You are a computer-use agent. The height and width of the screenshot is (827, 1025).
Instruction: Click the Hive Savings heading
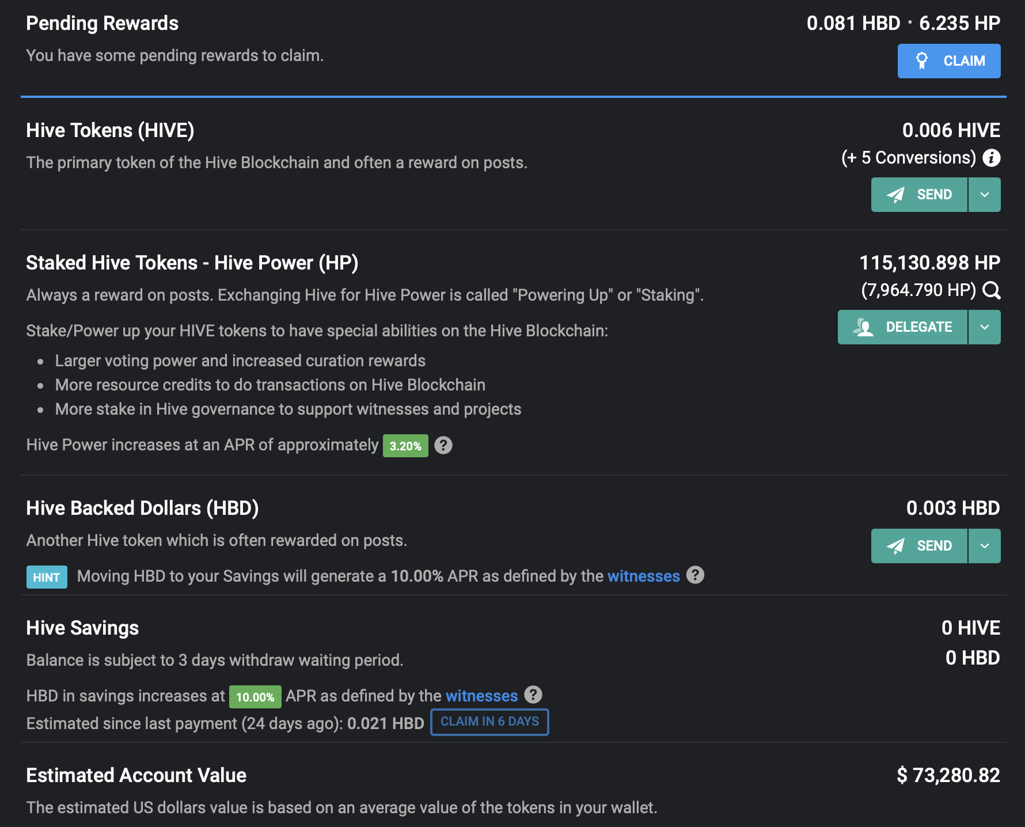point(82,628)
